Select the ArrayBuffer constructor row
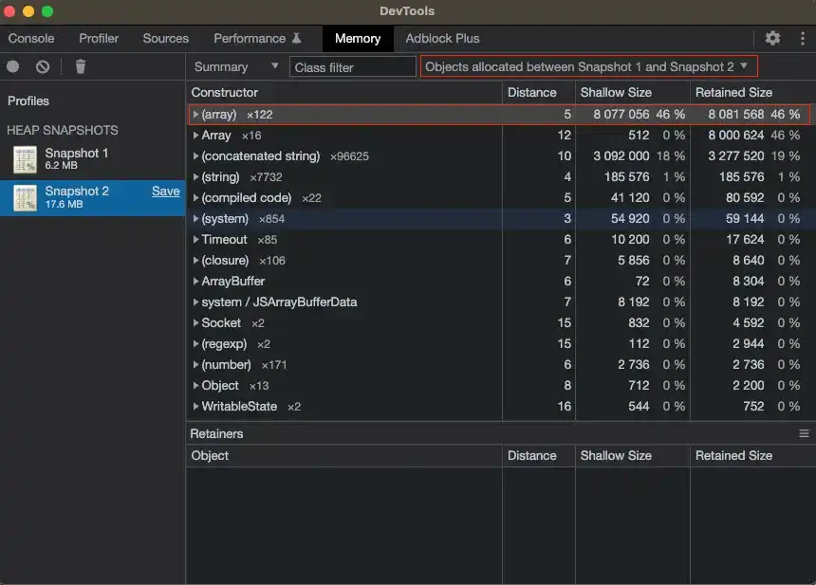The height and width of the screenshot is (585, 816). [x=500, y=282]
